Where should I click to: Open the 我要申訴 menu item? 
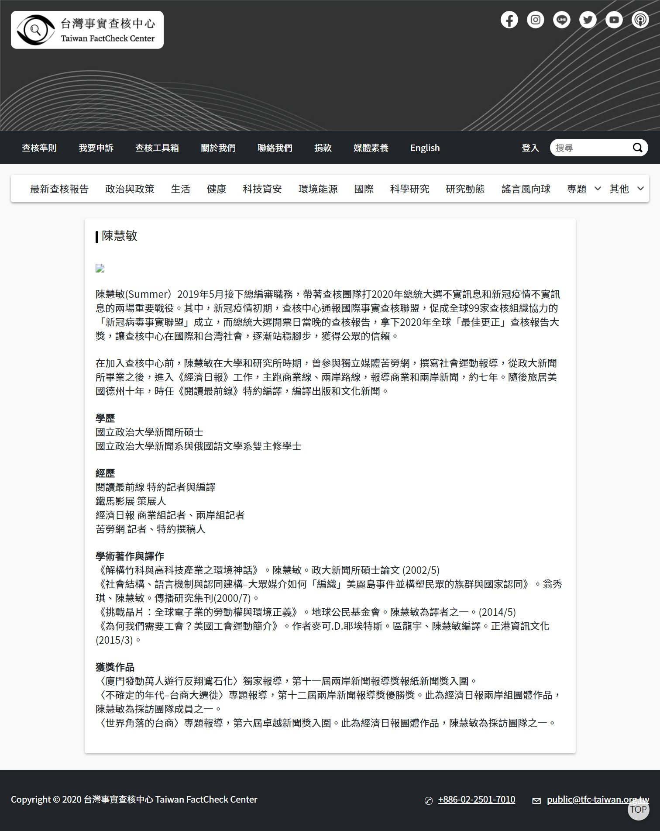point(96,148)
